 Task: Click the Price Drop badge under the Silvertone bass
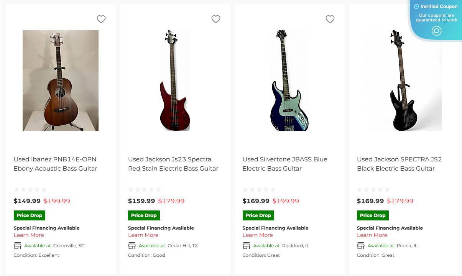tap(258, 215)
